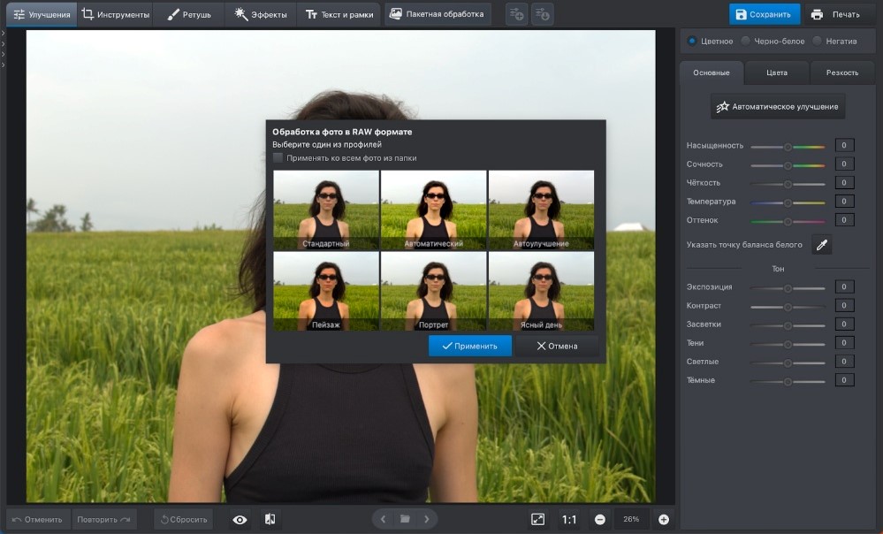Image resolution: width=883 pixels, height=534 pixels.
Task: Enable 'Применять ко всем фото из папки' checkbox
Action: tap(278, 158)
